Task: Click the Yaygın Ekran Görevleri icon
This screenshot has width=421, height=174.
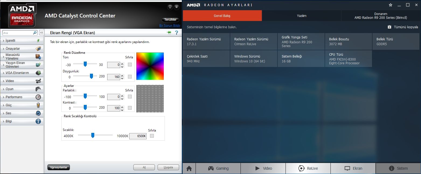Action: click(38, 65)
